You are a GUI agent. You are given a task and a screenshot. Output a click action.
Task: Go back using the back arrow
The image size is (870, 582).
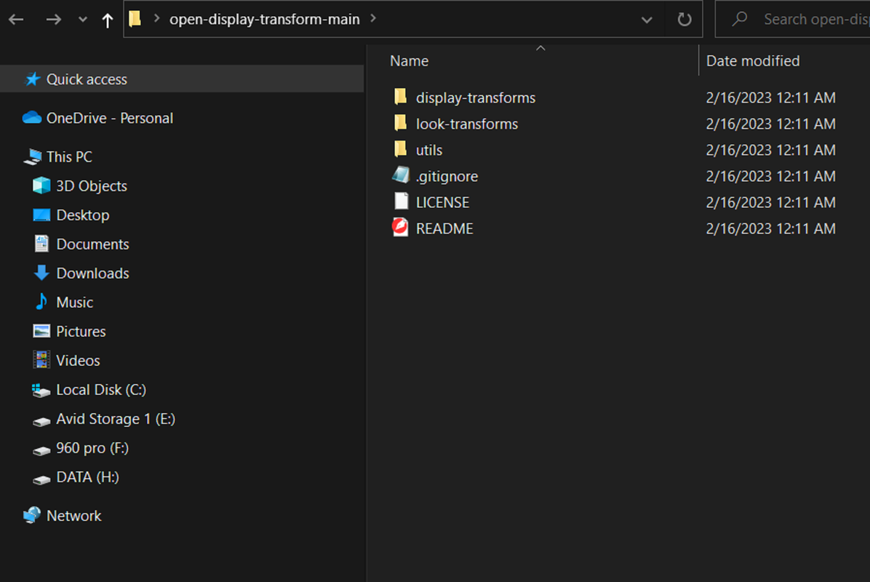point(16,20)
